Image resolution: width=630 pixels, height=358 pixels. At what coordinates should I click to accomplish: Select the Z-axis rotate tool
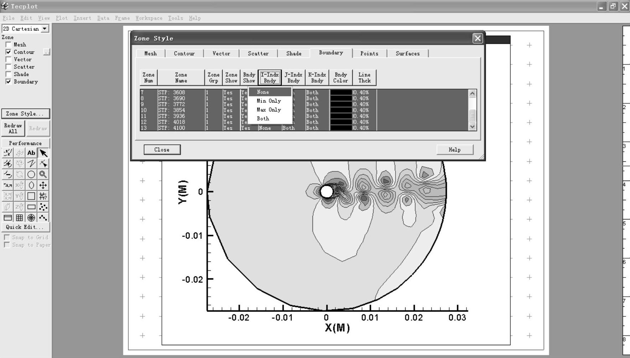(x=20, y=207)
